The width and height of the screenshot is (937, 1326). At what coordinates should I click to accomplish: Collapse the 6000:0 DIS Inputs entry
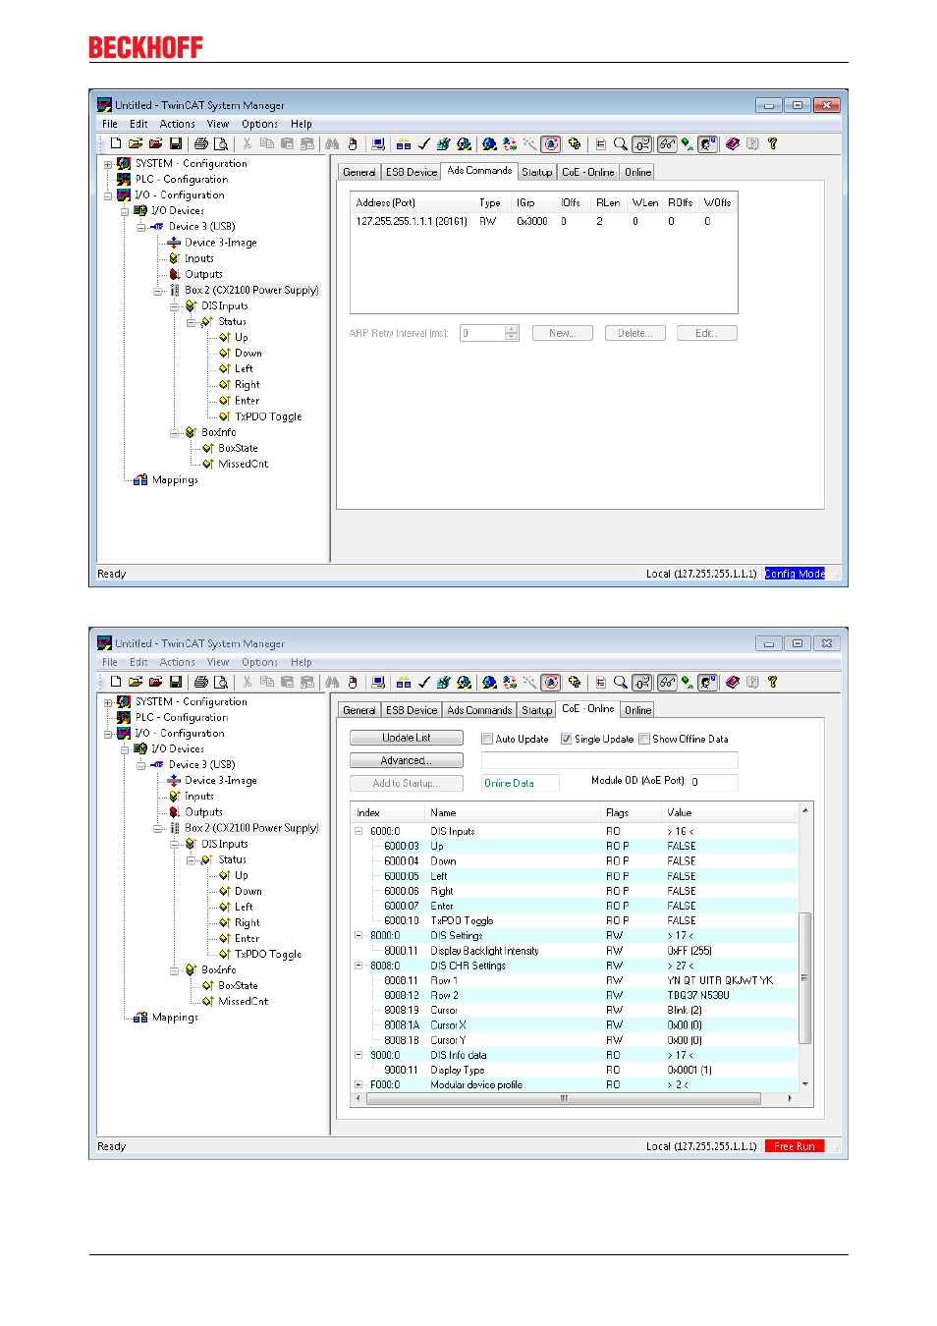358,831
